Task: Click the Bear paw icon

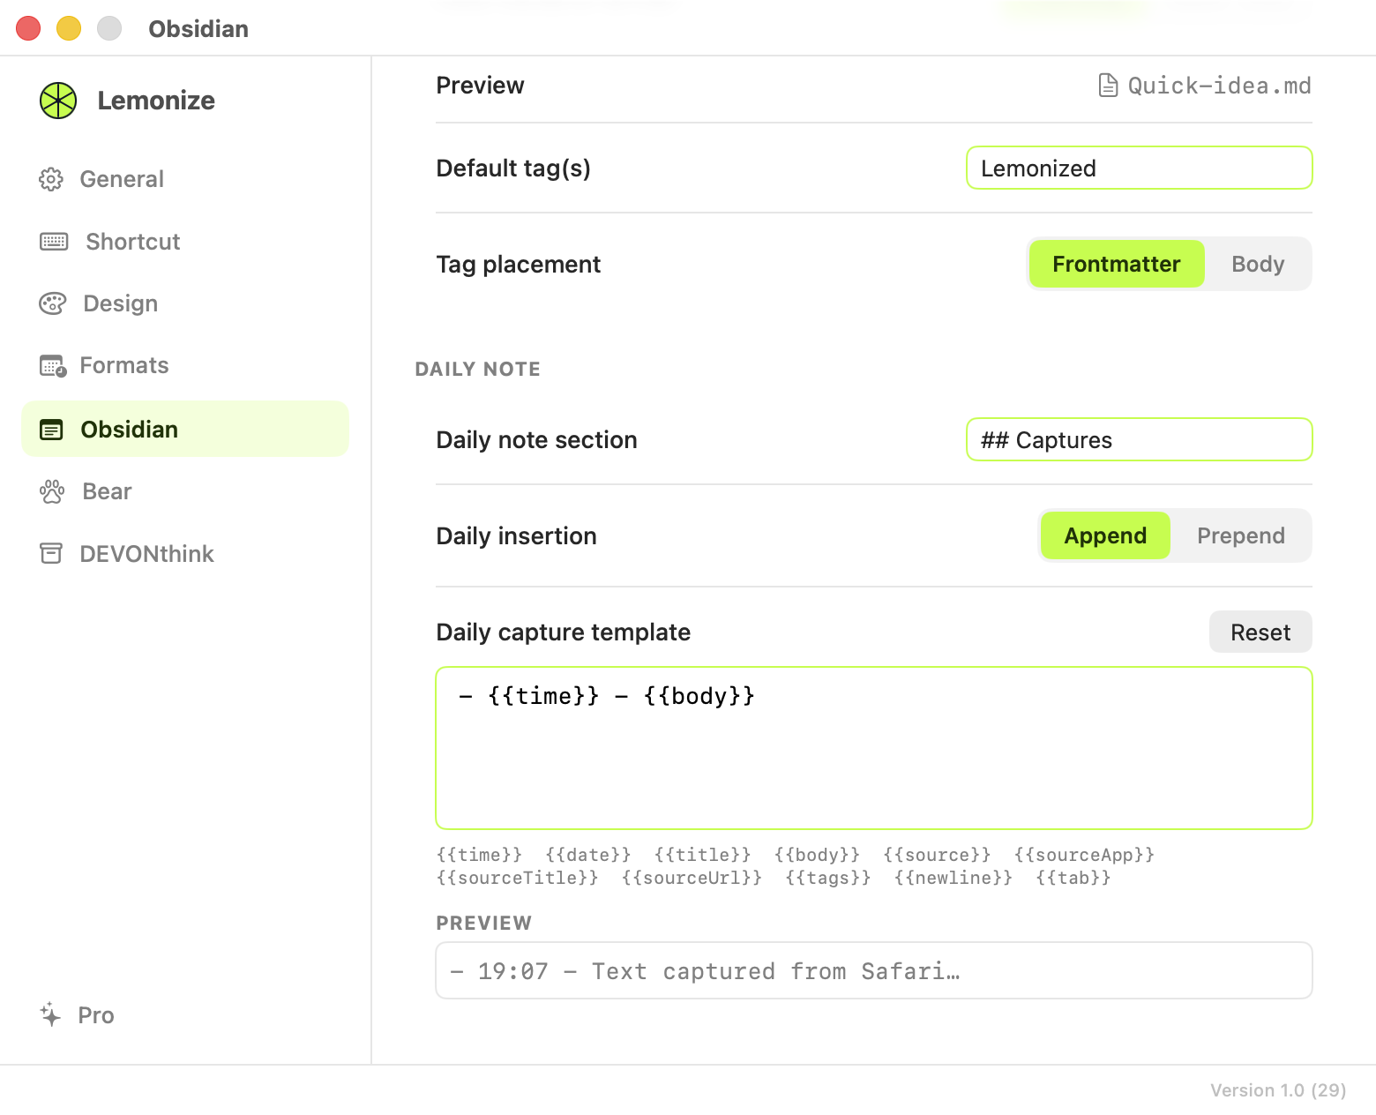Action: (52, 491)
